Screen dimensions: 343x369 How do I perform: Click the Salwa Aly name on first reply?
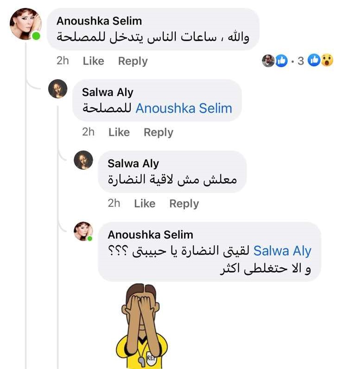tap(108, 92)
